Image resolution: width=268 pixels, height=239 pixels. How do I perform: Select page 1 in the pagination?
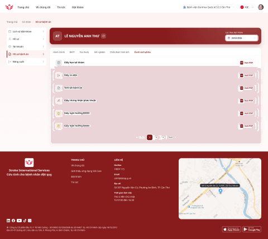[x=150, y=137]
